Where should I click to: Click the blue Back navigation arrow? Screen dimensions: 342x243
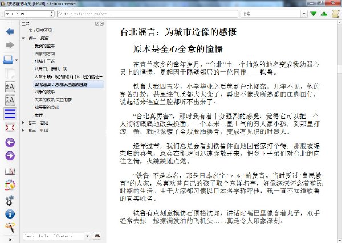(10, 31)
